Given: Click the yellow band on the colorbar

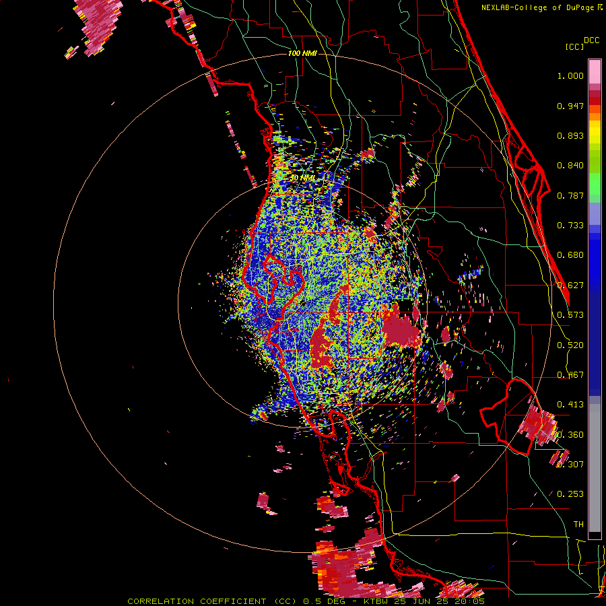Looking at the screenshot, I should click(x=595, y=133).
